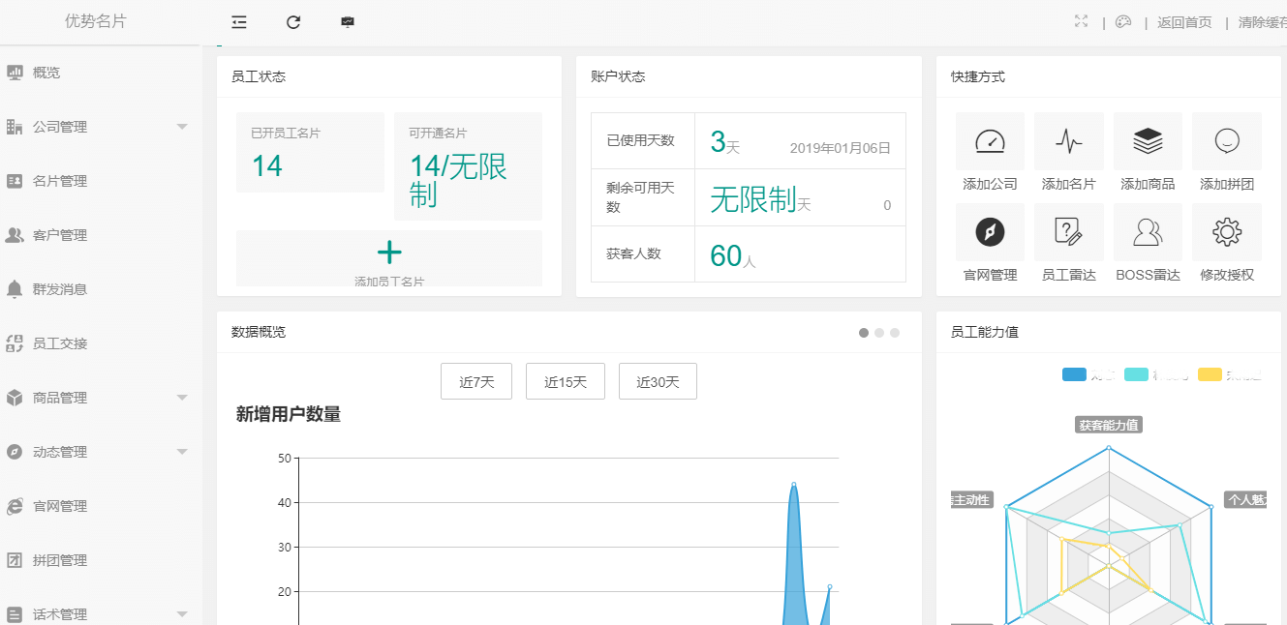Click the 拼团管理 icon in the sidebar
This screenshot has height=625, width=1287.
15,560
